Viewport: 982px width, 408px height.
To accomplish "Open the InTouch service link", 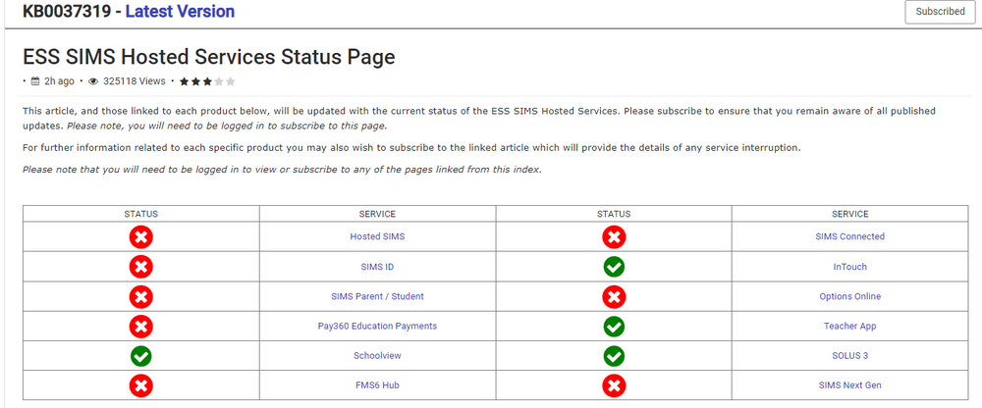I will [x=849, y=267].
